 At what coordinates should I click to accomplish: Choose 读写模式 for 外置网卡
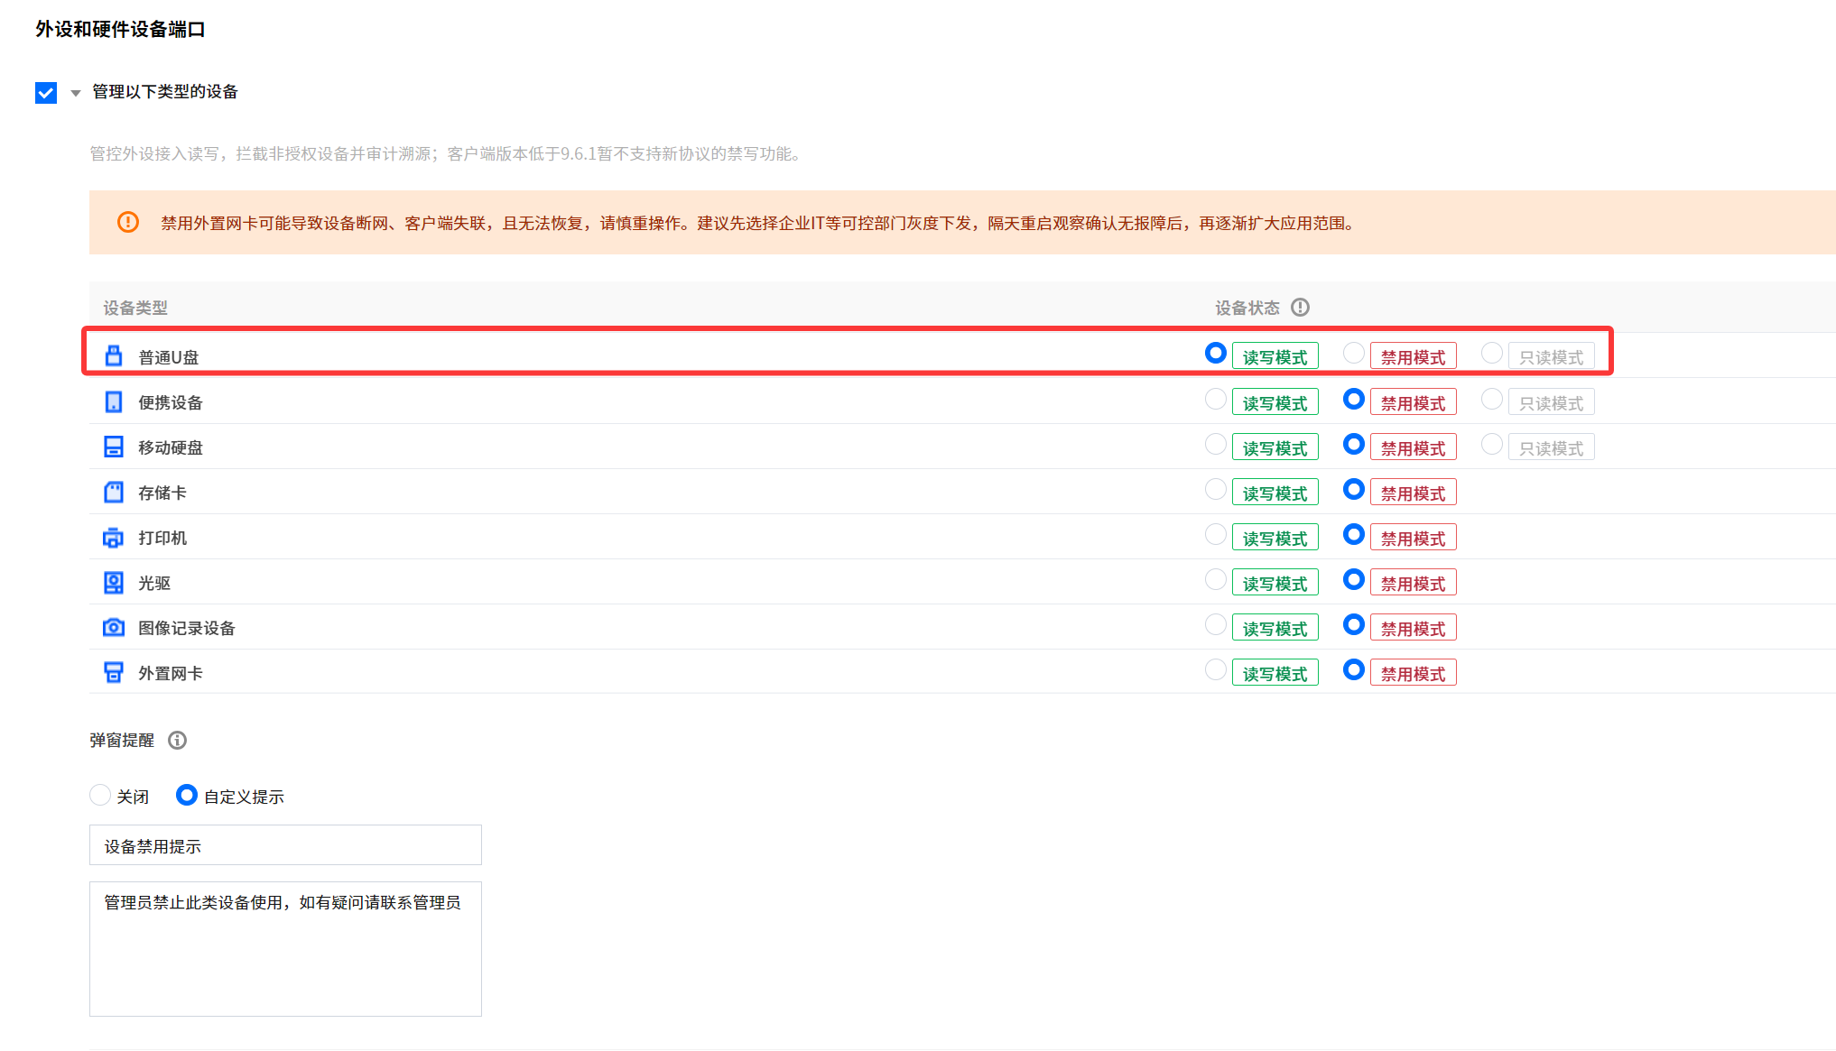[1216, 670]
